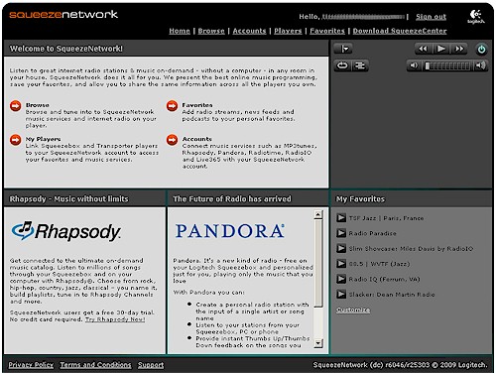Open the Home menu link
496x374 pixels.
tap(180, 31)
